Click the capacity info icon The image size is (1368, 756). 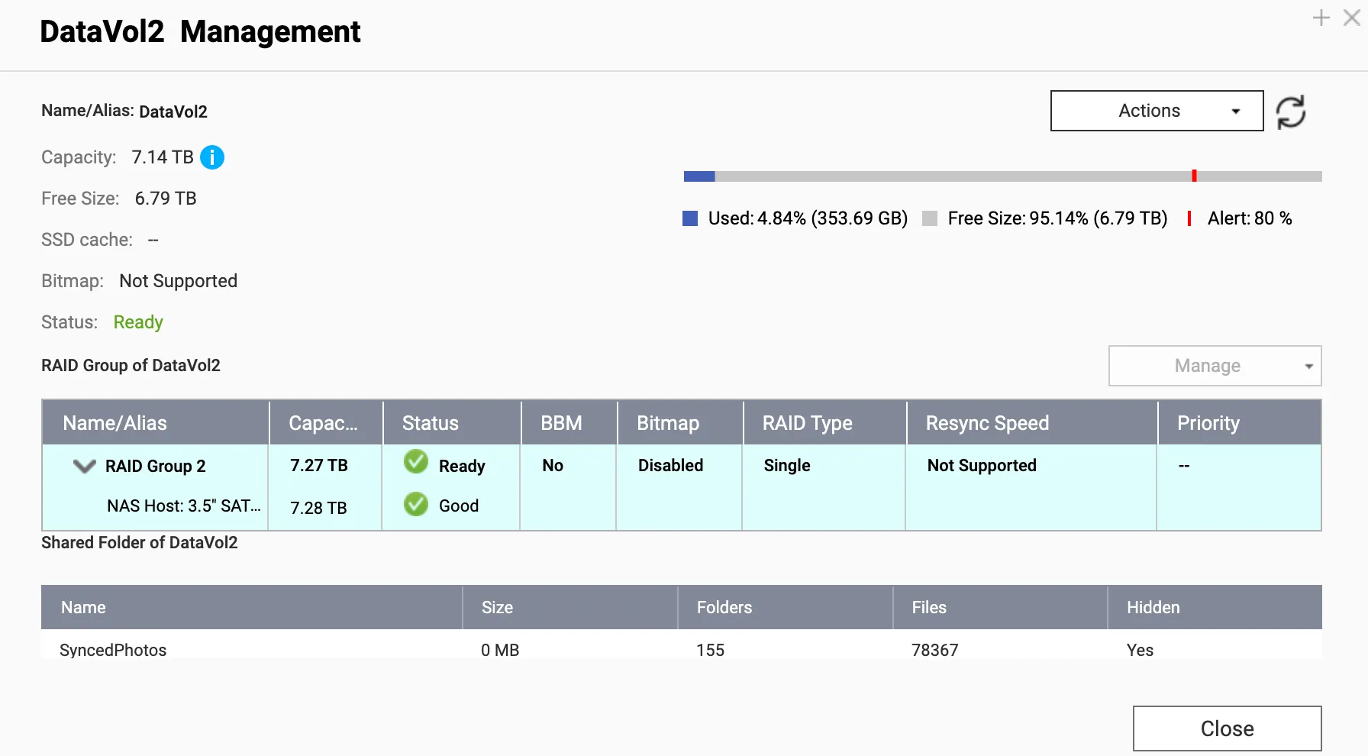212,157
